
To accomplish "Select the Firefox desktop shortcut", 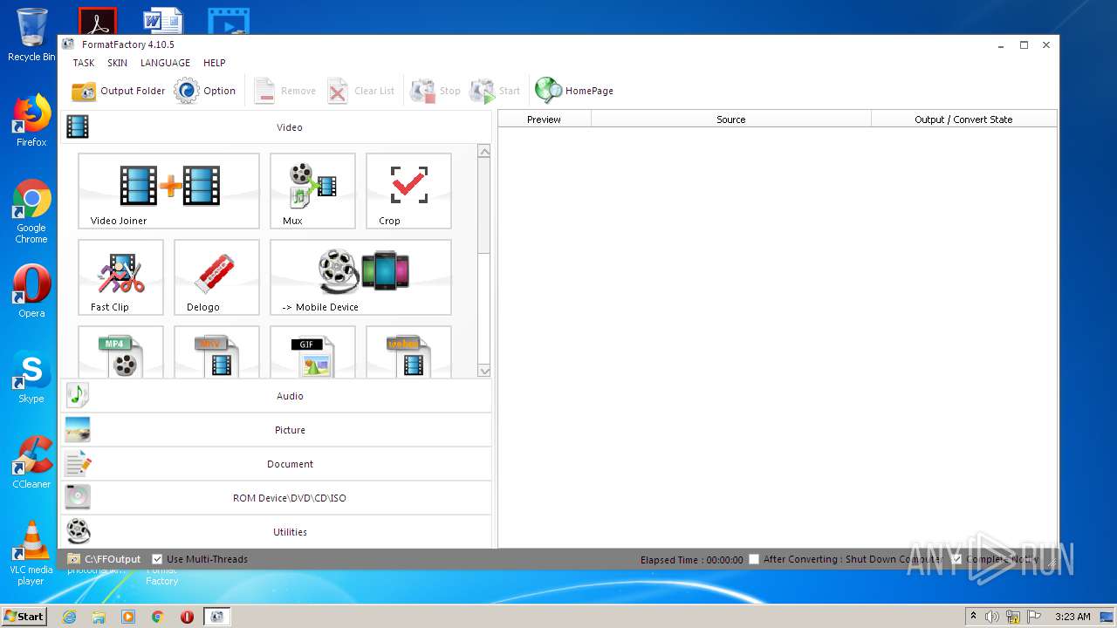I will tap(31, 120).
